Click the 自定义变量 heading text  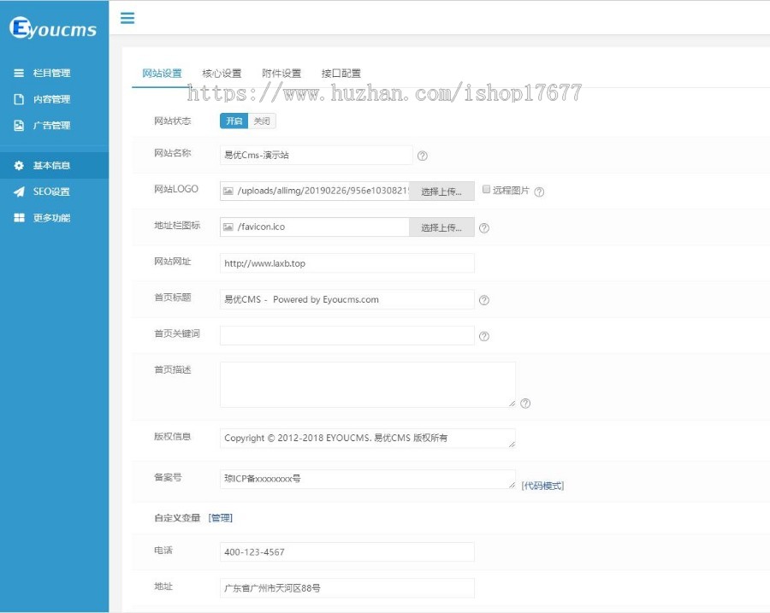tap(177, 517)
